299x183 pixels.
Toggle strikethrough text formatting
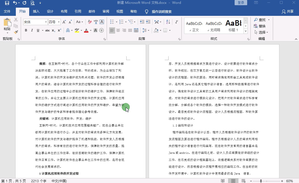pyautogui.click(x=47, y=30)
